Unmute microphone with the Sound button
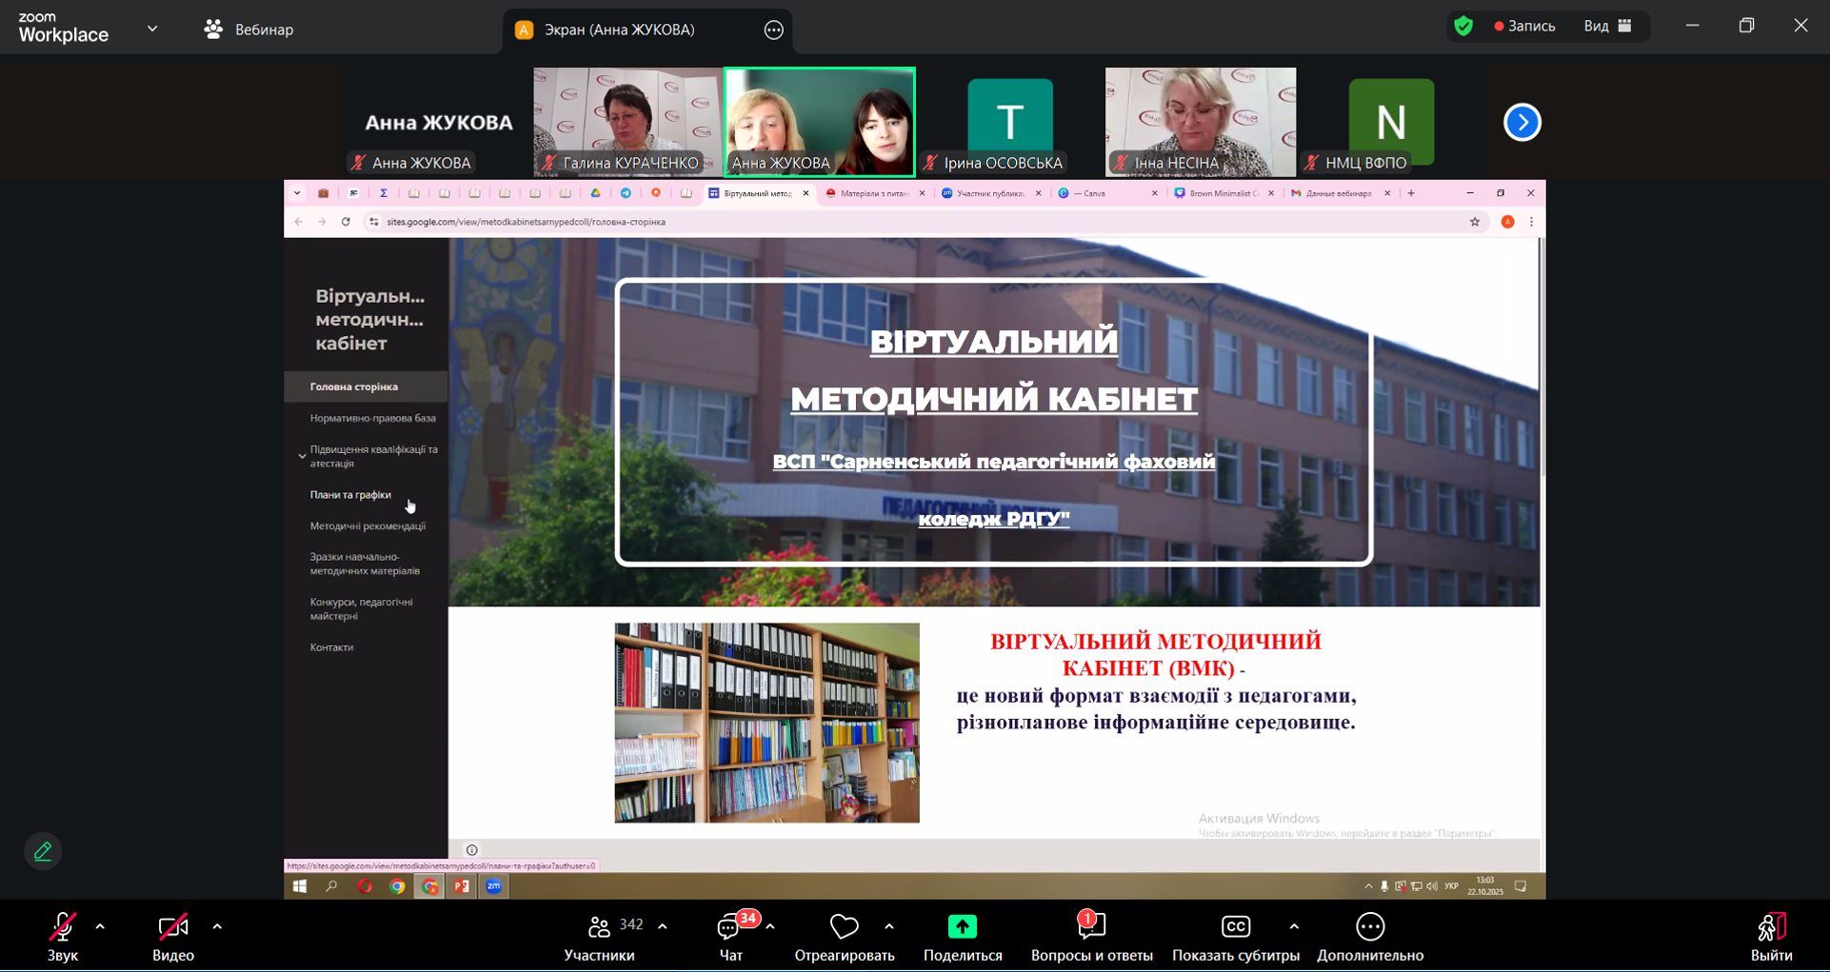Image resolution: width=1830 pixels, height=972 pixels. 63,927
